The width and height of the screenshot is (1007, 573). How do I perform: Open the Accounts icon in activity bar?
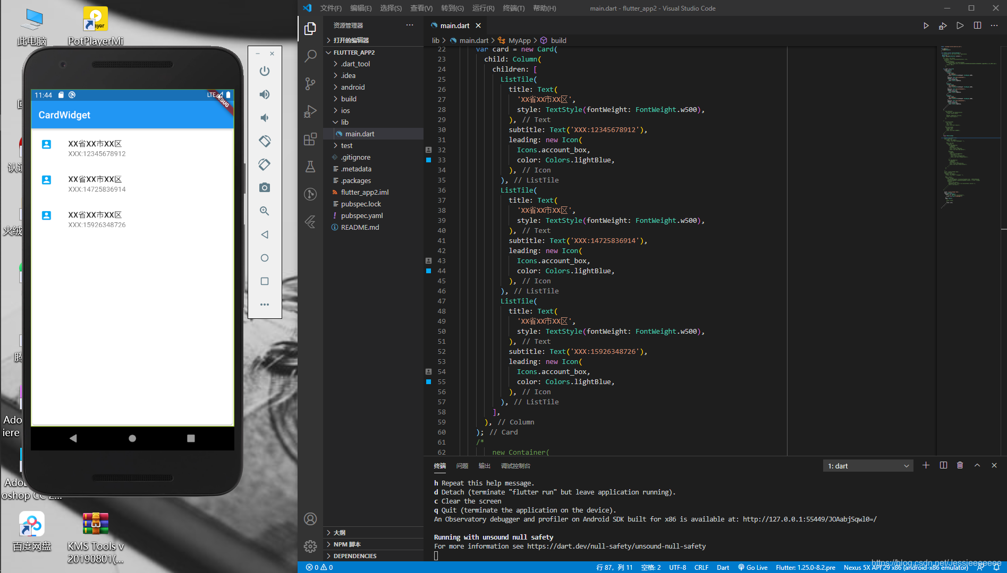point(310,519)
